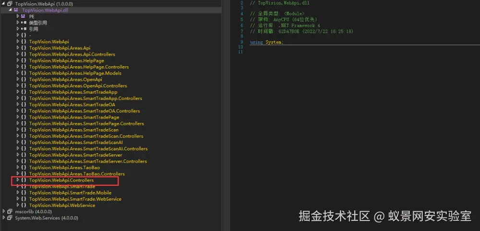
Task: Click the namespace icon beside TopVision.WebApi.Areas.Api.Controllers
Action: tap(24, 54)
